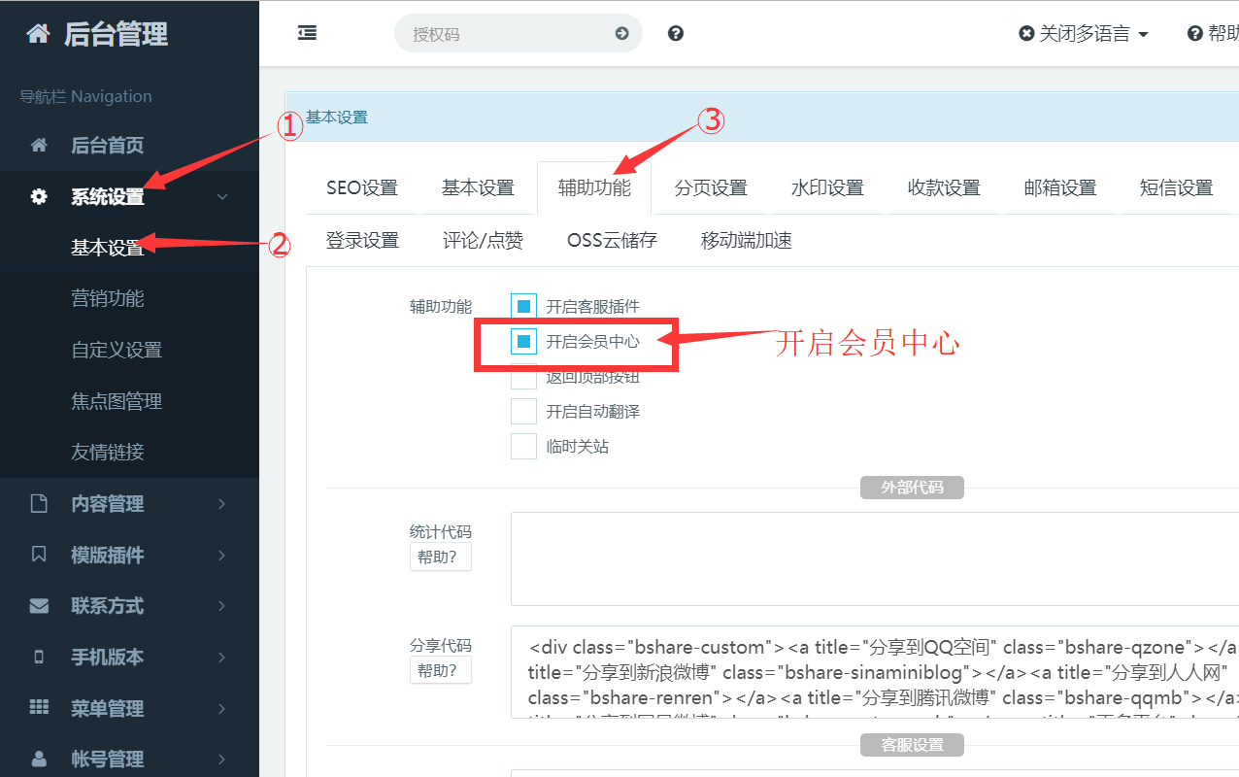Enable the 开启自动翻译 checkbox
1239x777 pixels.
point(523,412)
